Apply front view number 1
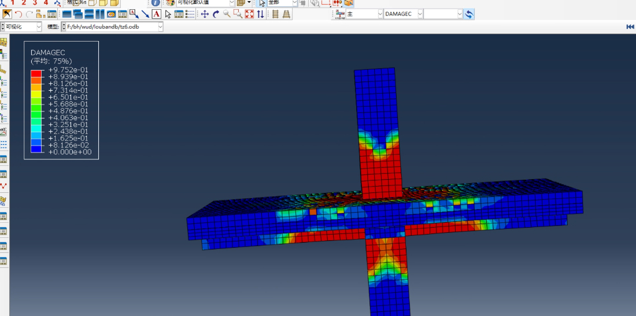Image resolution: width=636 pixels, height=316 pixels. coord(13,2)
